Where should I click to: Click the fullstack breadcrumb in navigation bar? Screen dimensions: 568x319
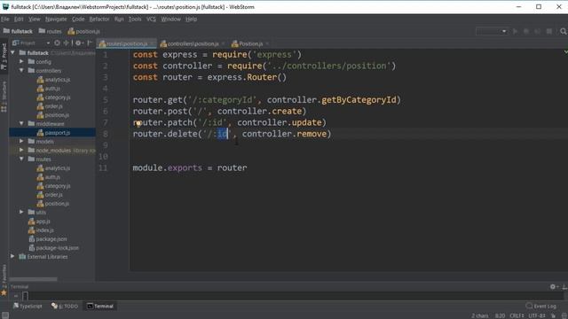[x=18, y=32]
